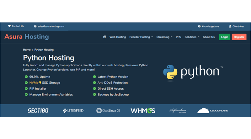Expand the Reseller Hosting dropdown
The image size is (251, 139).
pos(141,37)
